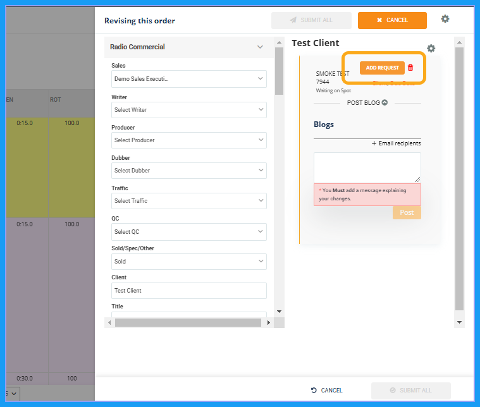Viewport: 480px width, 407px height.
Task: Collapse the Radio Commercial section
Action: coord(260,47)
